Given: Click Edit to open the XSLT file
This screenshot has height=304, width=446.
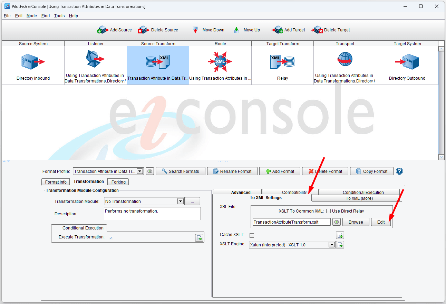Looking at the screenshot, I should coord(381,222).
